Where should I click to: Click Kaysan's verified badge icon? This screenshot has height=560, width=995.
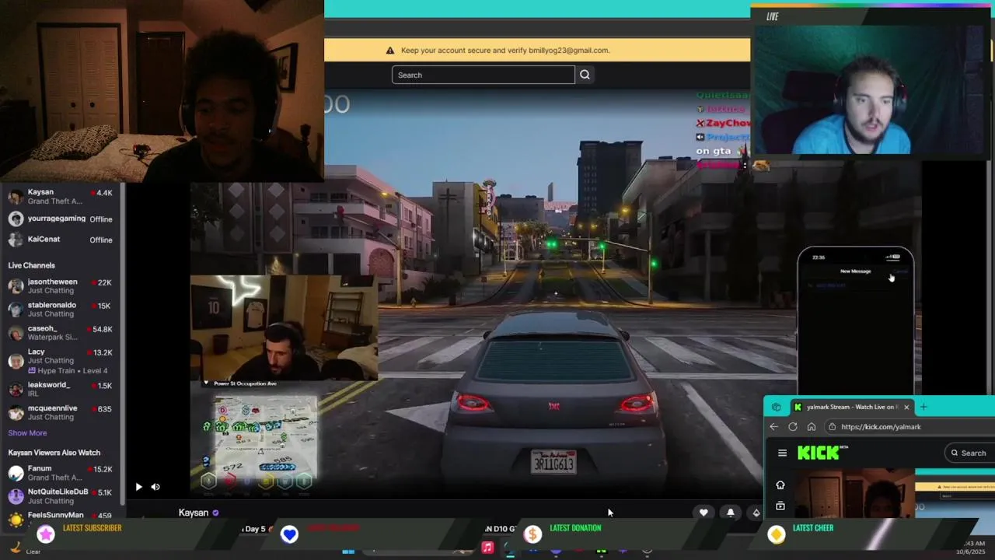click(x=215, y=513)
